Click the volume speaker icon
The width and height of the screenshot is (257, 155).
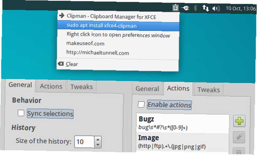[216, 8]
